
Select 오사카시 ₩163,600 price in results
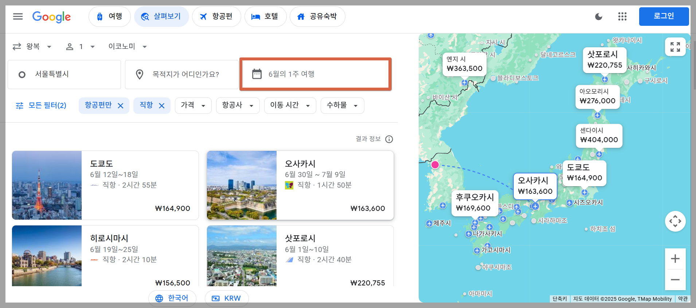367,208
